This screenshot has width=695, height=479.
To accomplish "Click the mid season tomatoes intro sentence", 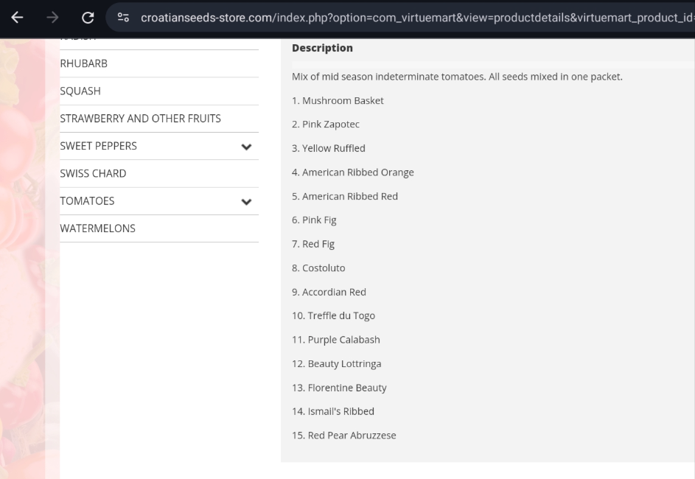I will click(x=457, y=77).
